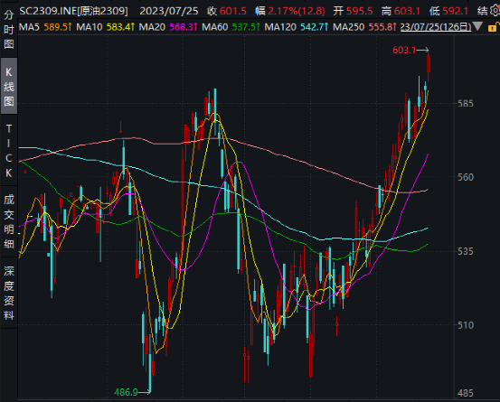
Task: Open the TICK tab
Action: (9, 151)
